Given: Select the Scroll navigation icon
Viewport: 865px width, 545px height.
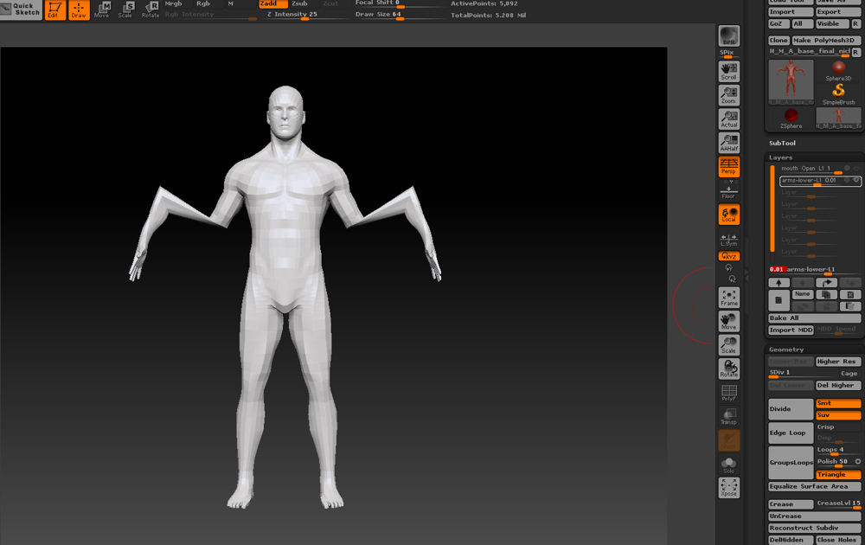Looking at the screenshot, I should pyautogui.click(x=728, y=71).
